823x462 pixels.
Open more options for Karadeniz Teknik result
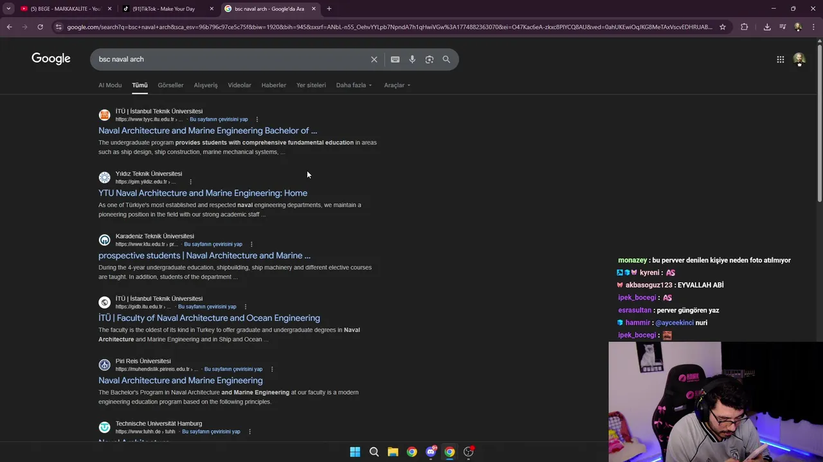point(251,244)
